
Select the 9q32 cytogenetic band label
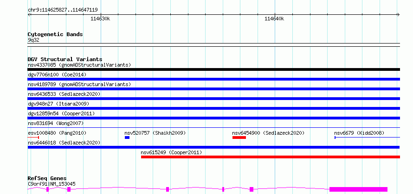(33, 40)
